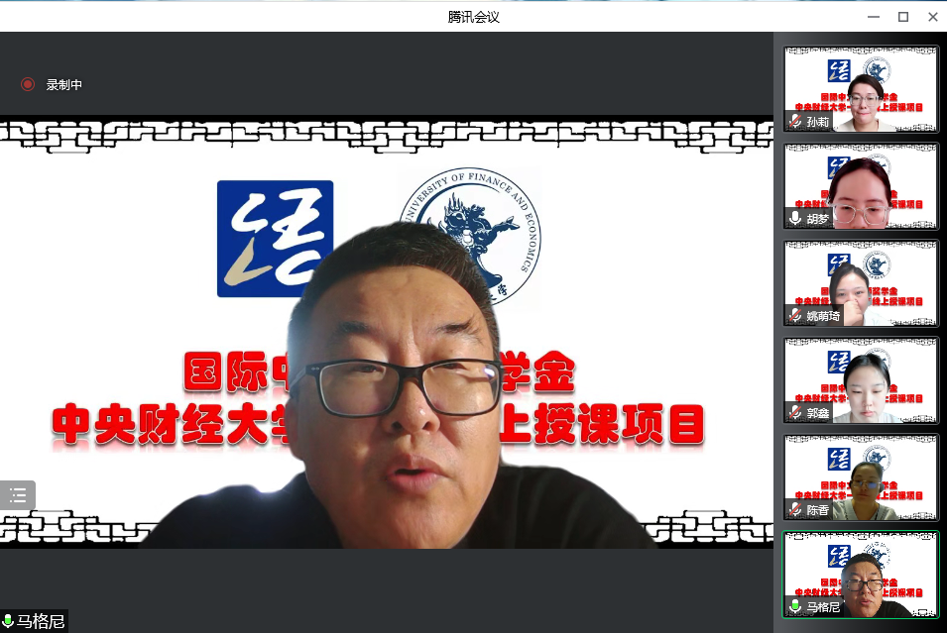This screenshot has height=633, width=947.
Task: Click the microphone icon beside 胡梦
Action: click(795, 218)
